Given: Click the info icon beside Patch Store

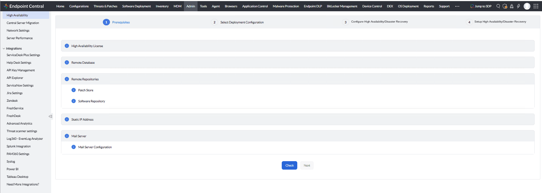Looking at the screenshot, I should click(x=73, y=90).
